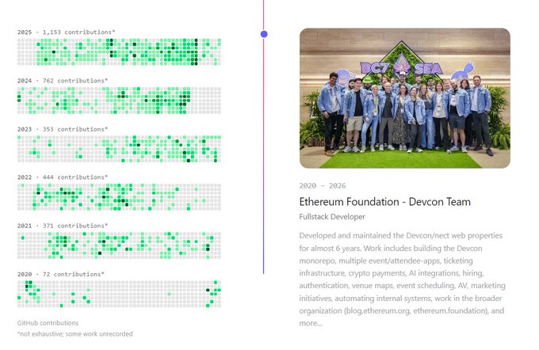
Task: Click the 2020 · 72 contributions label
Action: 60,274
